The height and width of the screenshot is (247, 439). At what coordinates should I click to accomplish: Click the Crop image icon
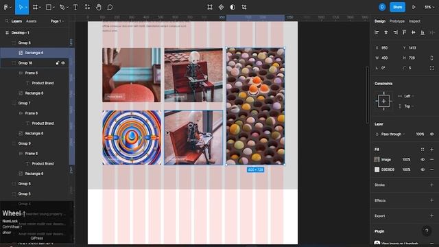[x=244, y=8]
